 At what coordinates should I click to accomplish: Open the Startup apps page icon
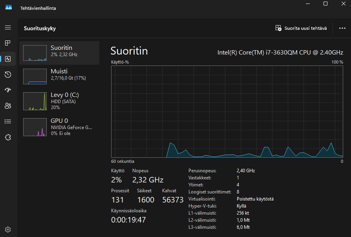tap(8, 90)
